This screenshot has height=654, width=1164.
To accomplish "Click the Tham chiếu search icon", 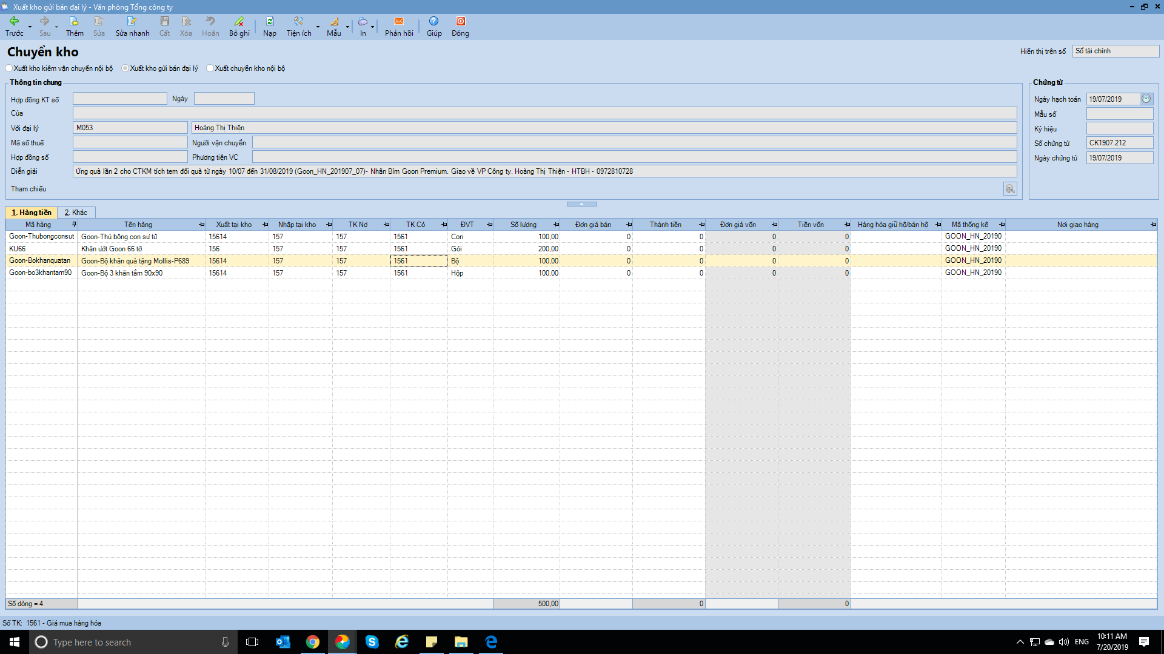I will [x=1009, y=189].
